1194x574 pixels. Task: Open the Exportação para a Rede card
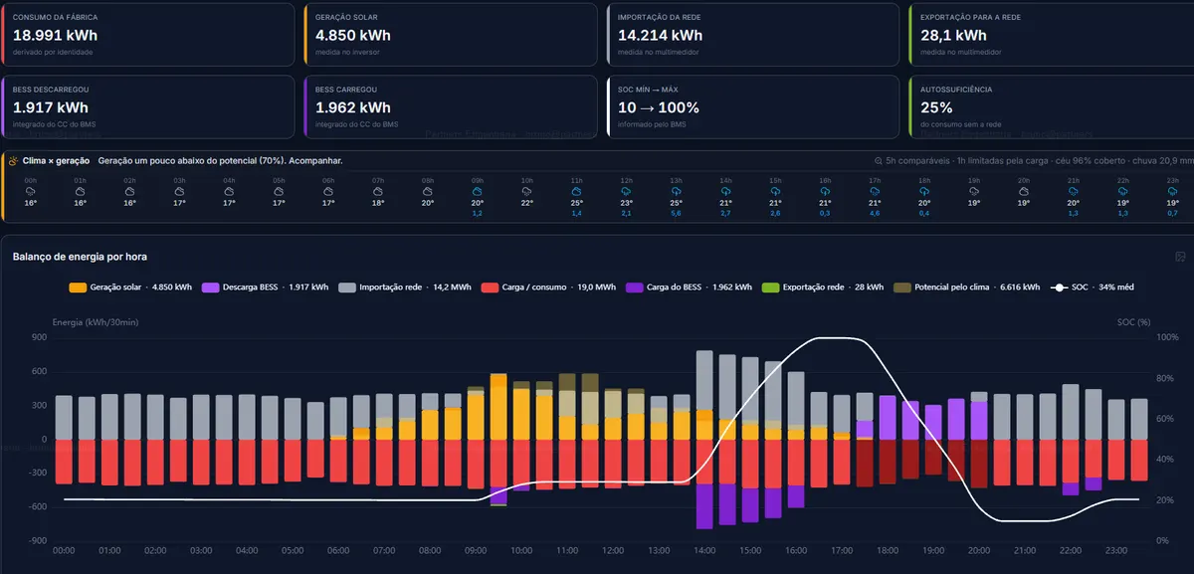point(1052,35)
